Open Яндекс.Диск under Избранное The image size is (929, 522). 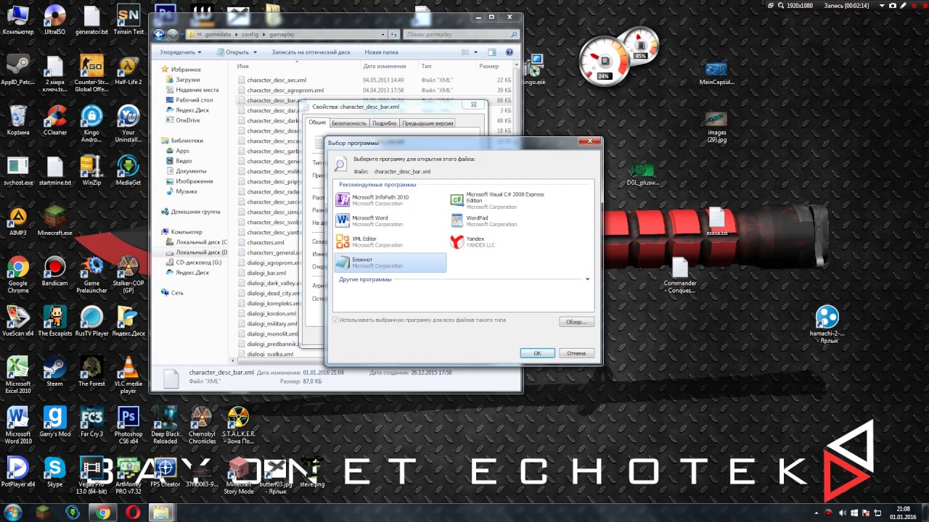coord(192,110)
